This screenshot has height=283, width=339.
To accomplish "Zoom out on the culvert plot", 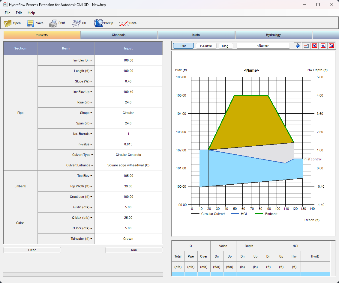I will (323, 46).
